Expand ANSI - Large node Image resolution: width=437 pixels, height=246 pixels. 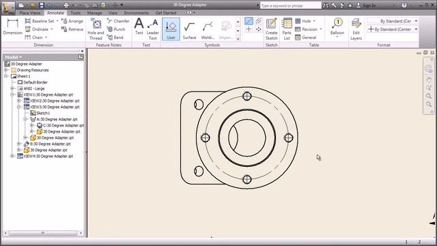pyautogui.click(x=12, y=88)
